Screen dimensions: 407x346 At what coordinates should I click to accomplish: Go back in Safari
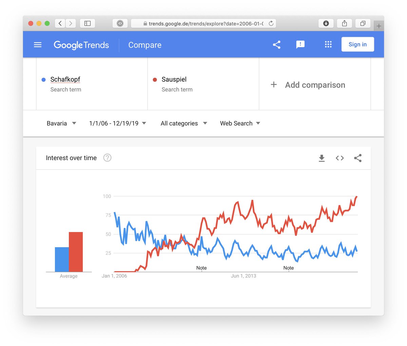click(60, 23)
